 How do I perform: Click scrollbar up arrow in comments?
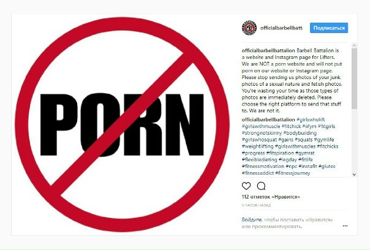click(x=354, y=45)
